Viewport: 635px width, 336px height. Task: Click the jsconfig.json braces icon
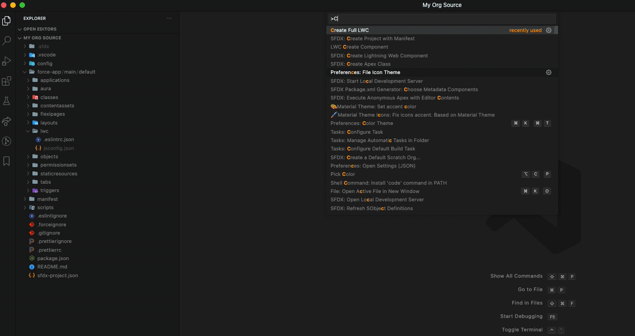click(x=38, y=148)
